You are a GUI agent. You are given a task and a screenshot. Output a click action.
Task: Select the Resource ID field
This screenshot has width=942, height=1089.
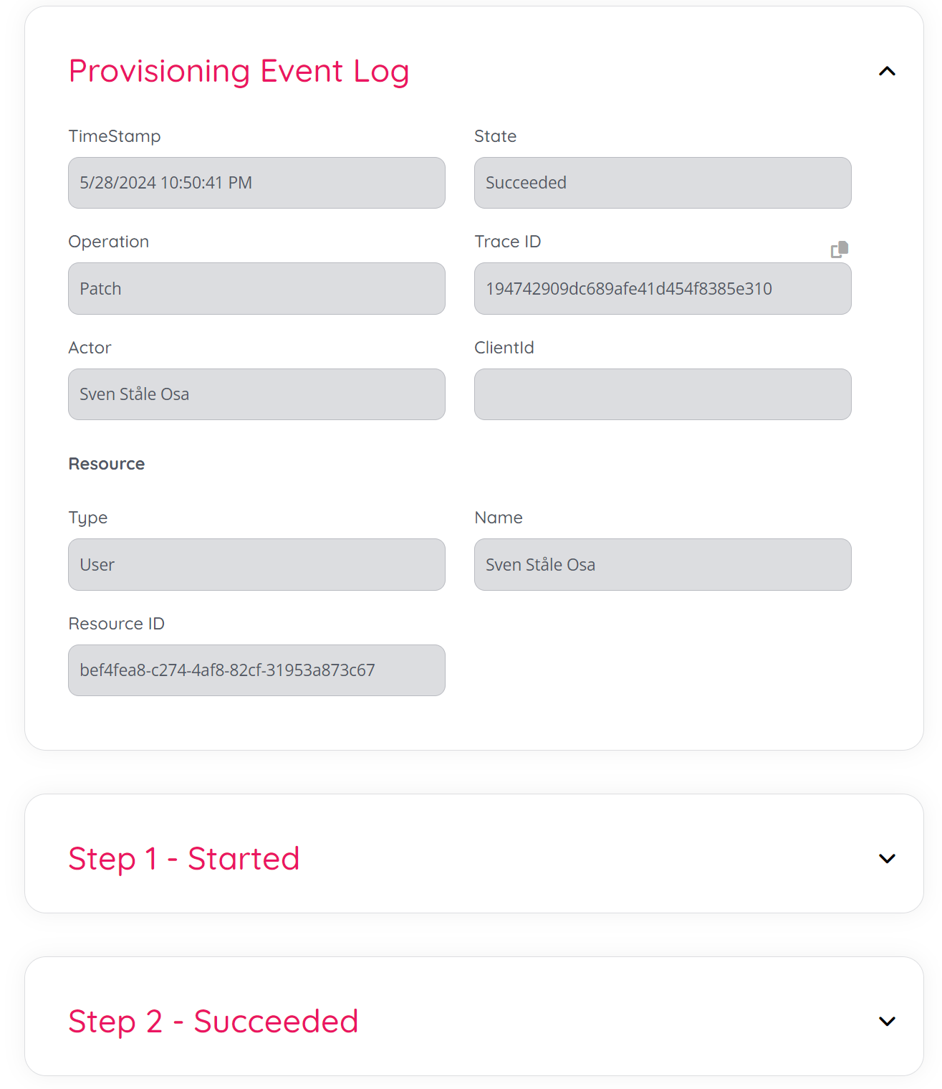point(256,670)
